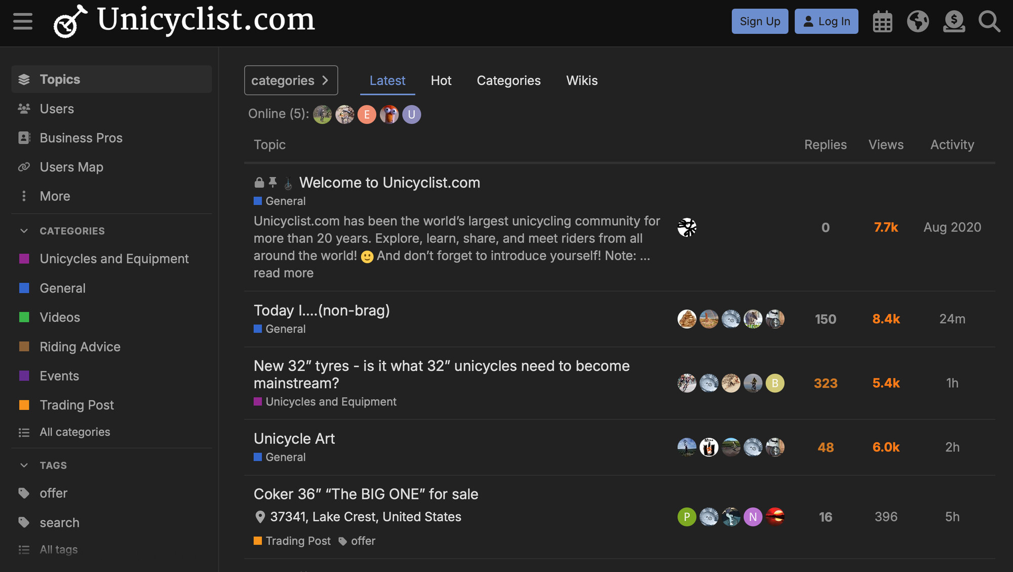
Task: Open search with magnifier icon
Action: tap(989, 22)
